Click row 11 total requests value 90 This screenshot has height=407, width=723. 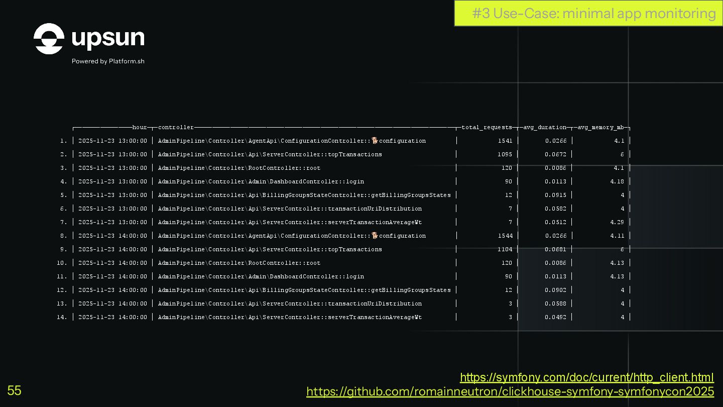pyautogui.click(x=509, y=276)
